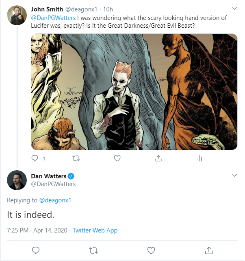View analytics for John Smith's tweet
The image size is (245, 261).
[199, 158]
